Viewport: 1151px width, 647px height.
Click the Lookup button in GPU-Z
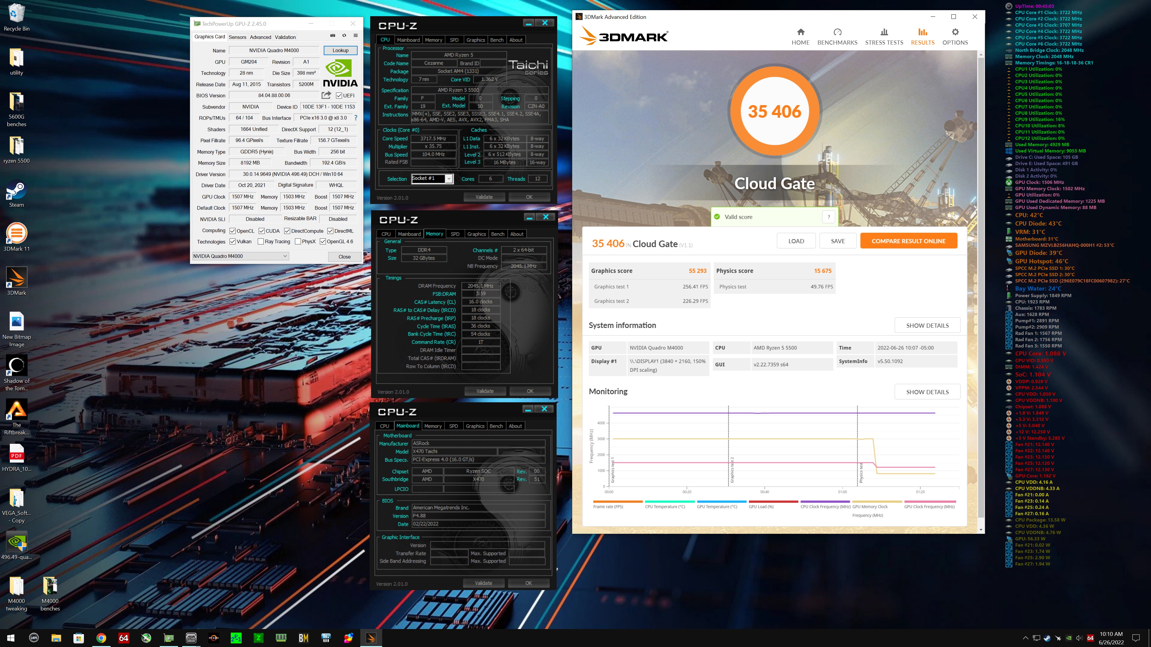pos(340,50)
